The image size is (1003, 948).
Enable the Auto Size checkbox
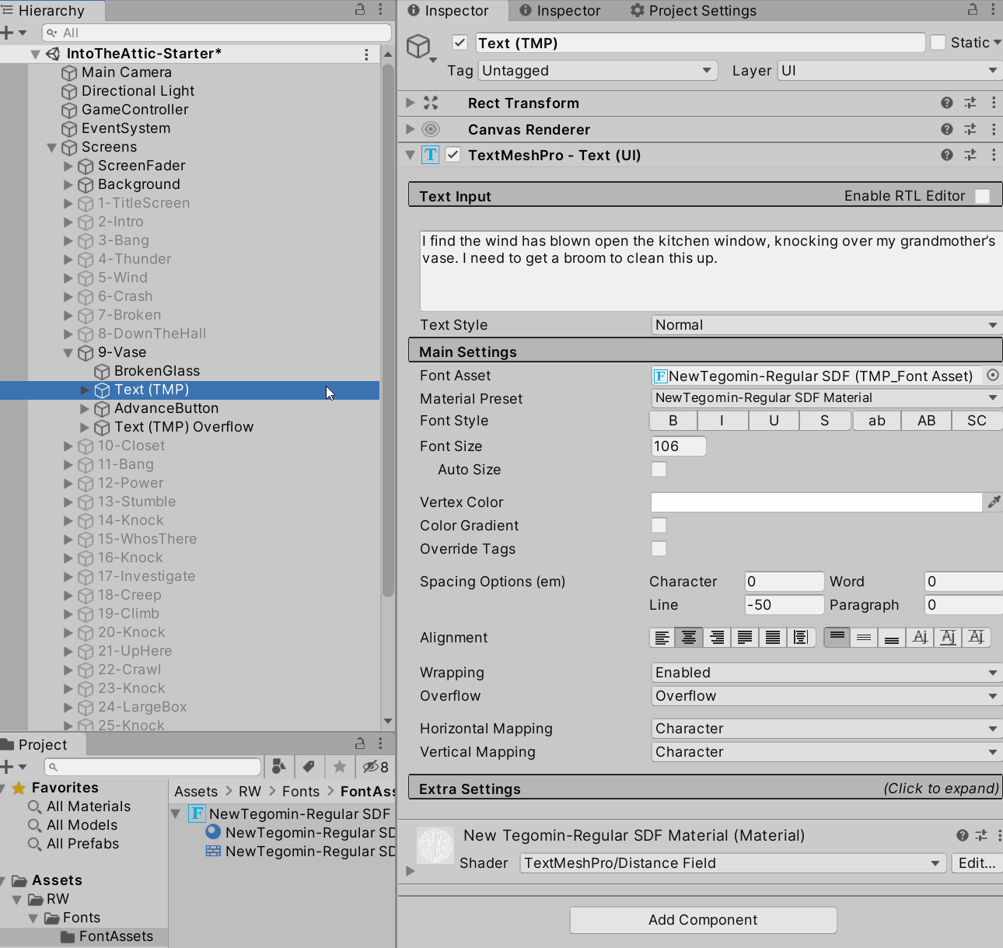(659, 469)
